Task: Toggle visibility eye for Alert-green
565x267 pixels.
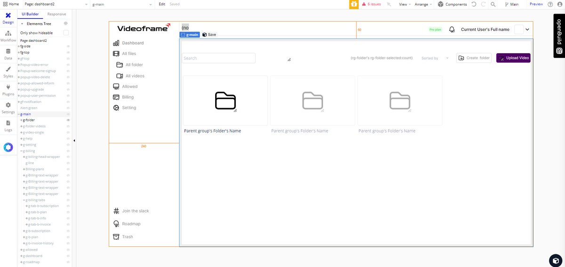Action: coord(68,108)
